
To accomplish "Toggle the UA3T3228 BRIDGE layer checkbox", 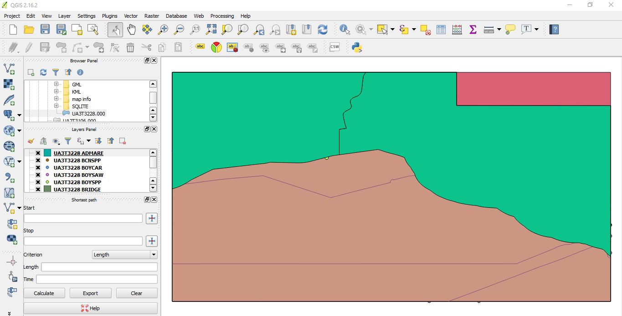I will click(38, 190).
